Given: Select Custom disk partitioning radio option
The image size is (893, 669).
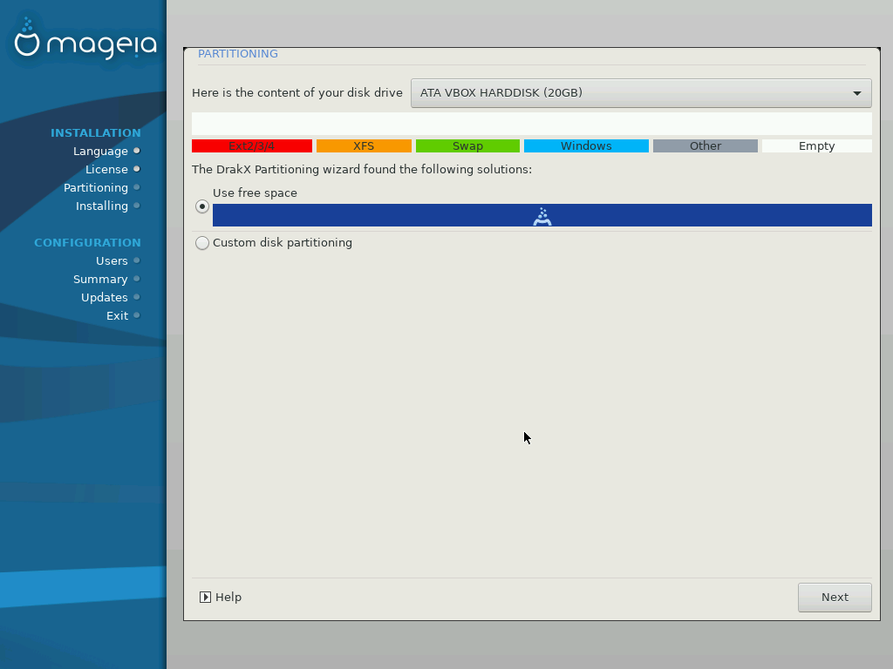Looking at the screenshot, I should (x=202, y=243).
